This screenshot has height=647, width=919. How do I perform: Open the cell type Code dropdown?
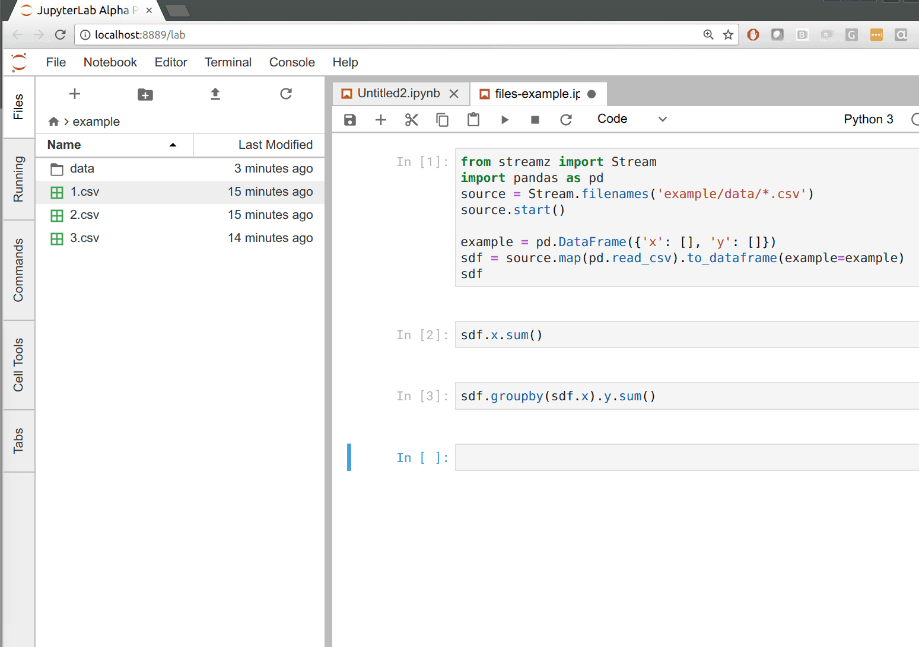[632, 119]
